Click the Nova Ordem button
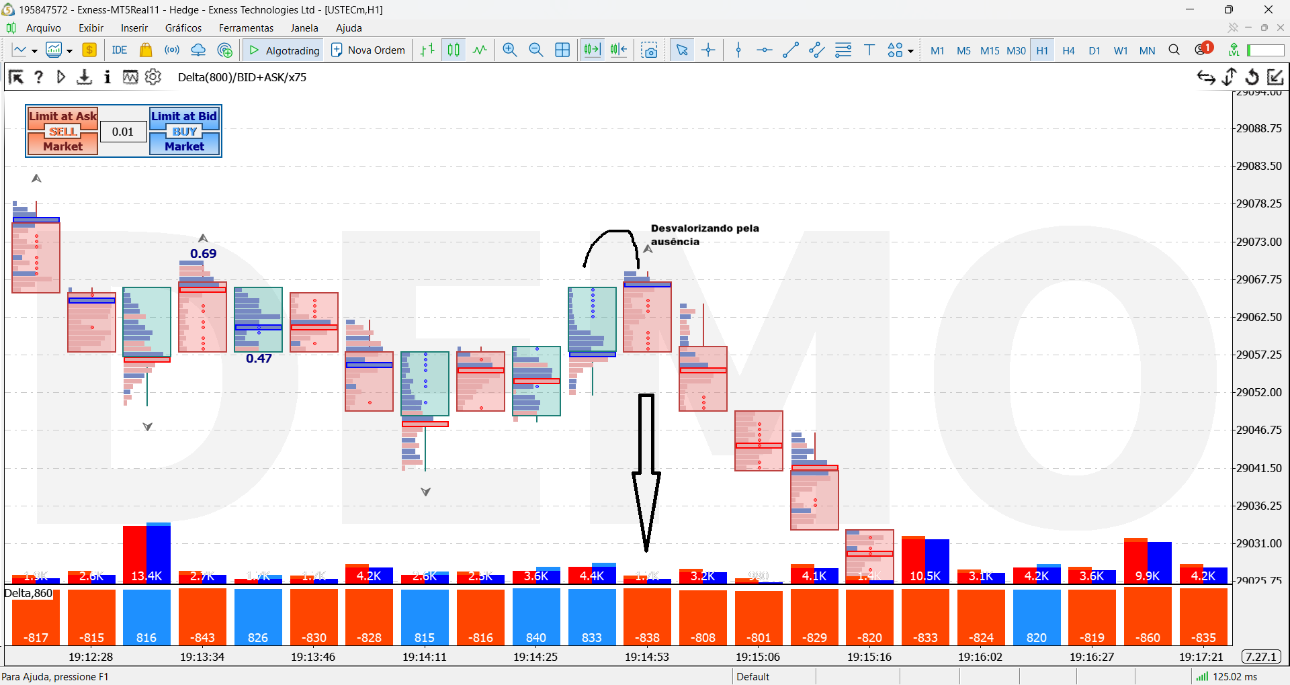The height and width of the screenshot is (685, 1290). 369,50
